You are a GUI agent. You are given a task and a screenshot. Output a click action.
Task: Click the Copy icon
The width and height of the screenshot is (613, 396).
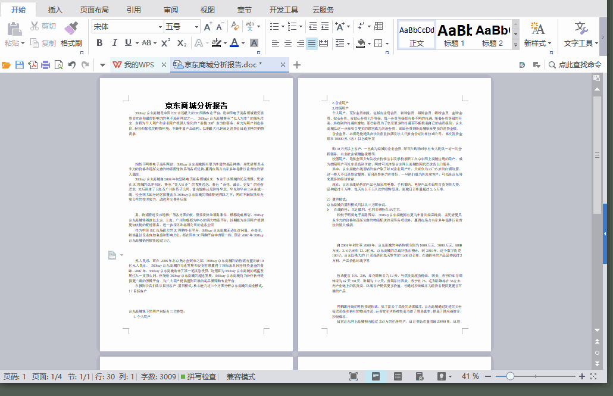(35, 43)
